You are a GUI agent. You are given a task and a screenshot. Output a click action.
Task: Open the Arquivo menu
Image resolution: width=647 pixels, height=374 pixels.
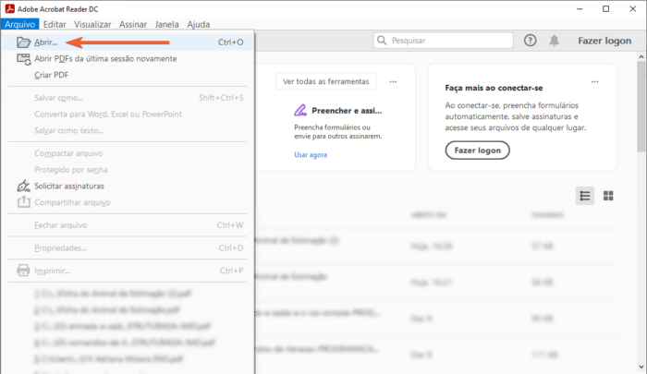(19, 24)
